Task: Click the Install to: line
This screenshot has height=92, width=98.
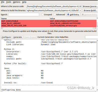Action: pyautogui.click(x=10, y=83)
